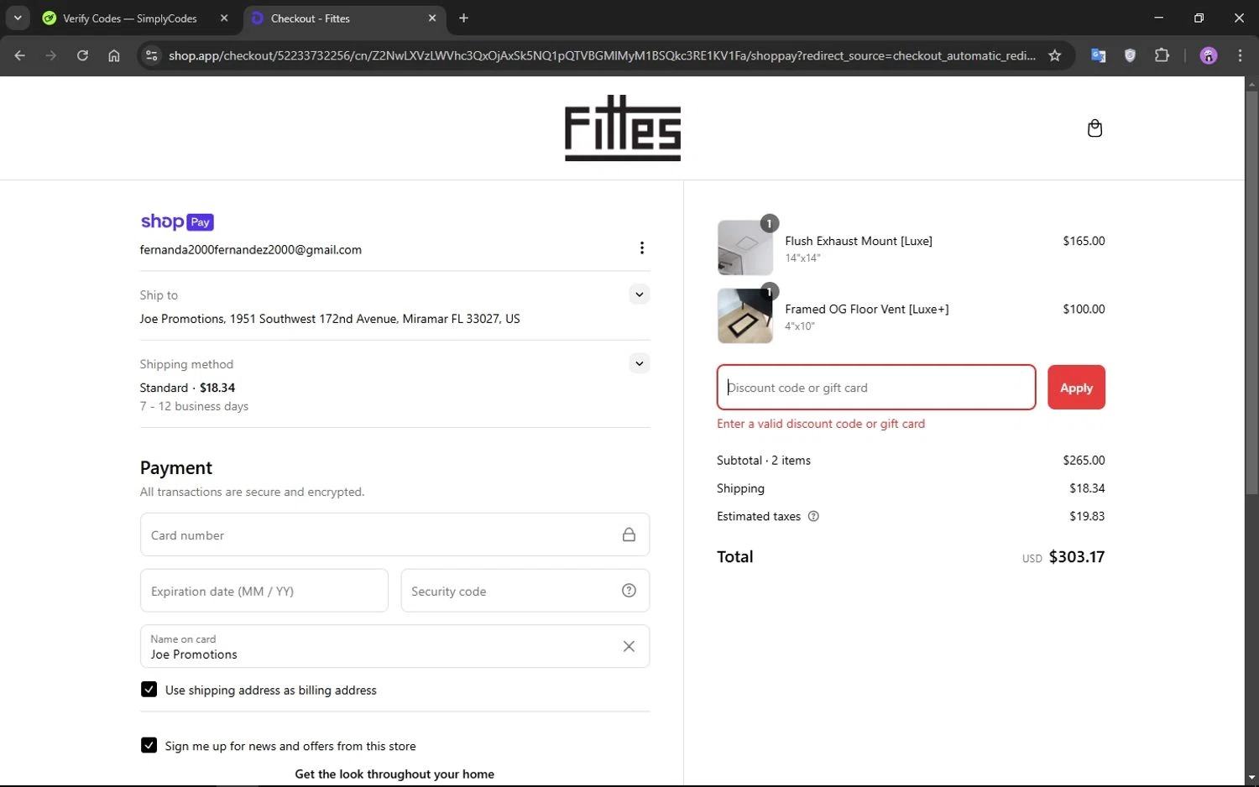Image resolution: width=1259 pixels, height=787 pixels.
Task: Click the $303.17 total amount
Action: point(1077,557)
